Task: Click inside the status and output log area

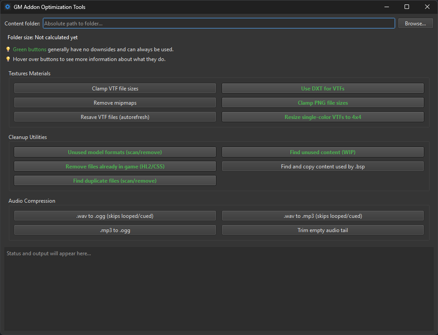Action: pos(219,289)
